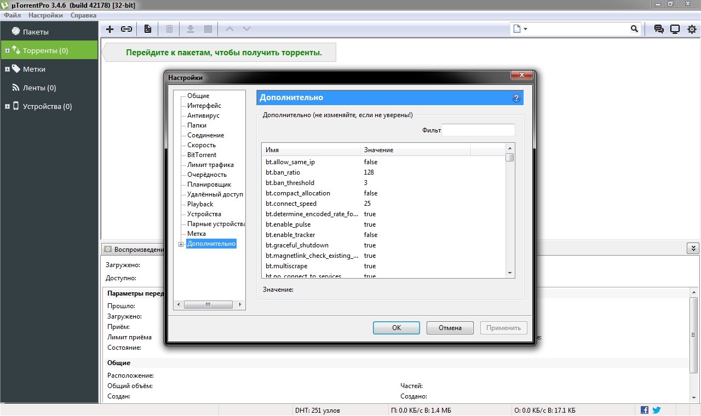Image resolution: width=701 pixels, height=416 pixels.
Task: Click the Facebook icon in status bar
Action: click(645, 410)
